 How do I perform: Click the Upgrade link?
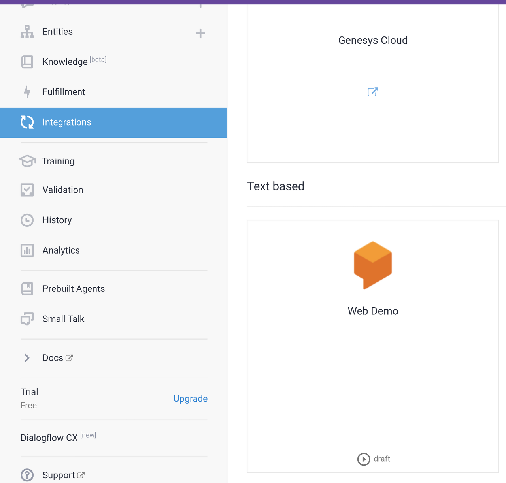click(x=191, y=399)
